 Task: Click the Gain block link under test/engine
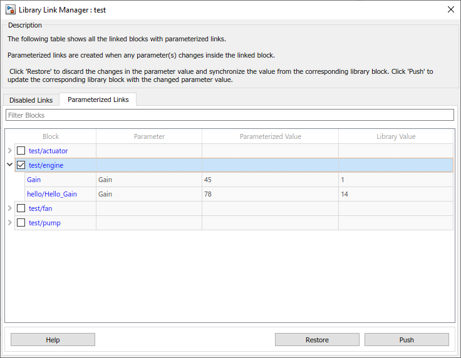pyautogui.click(x=34, y=180)
